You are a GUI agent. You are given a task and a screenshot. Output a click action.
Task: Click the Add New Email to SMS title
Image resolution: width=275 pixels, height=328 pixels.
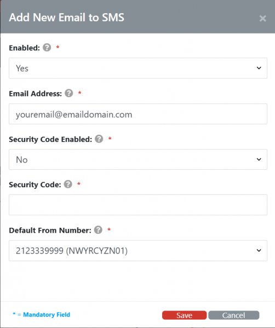pyautogui.click(x=66, y=18)
